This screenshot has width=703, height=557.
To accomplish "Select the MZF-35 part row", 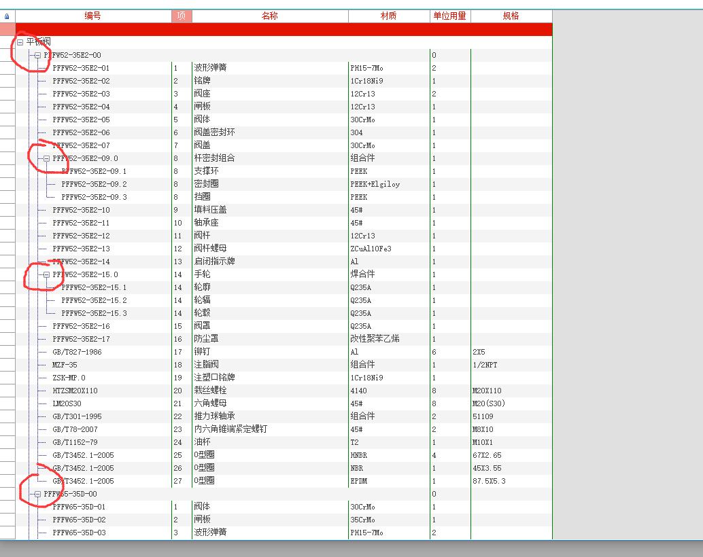I will point(65,365).
